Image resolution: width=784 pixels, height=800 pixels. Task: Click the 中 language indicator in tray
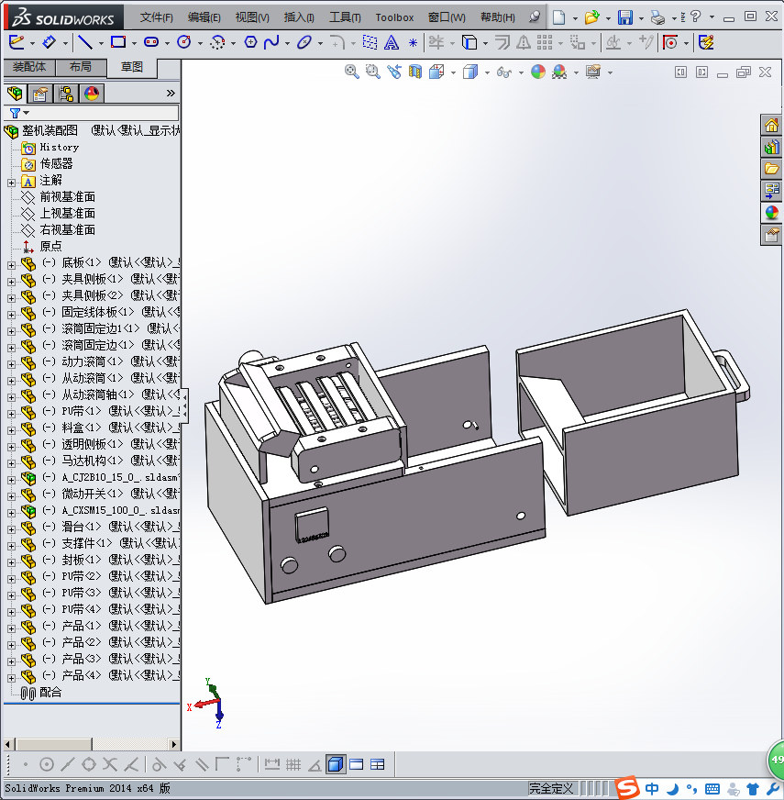(x=652, y=789)
